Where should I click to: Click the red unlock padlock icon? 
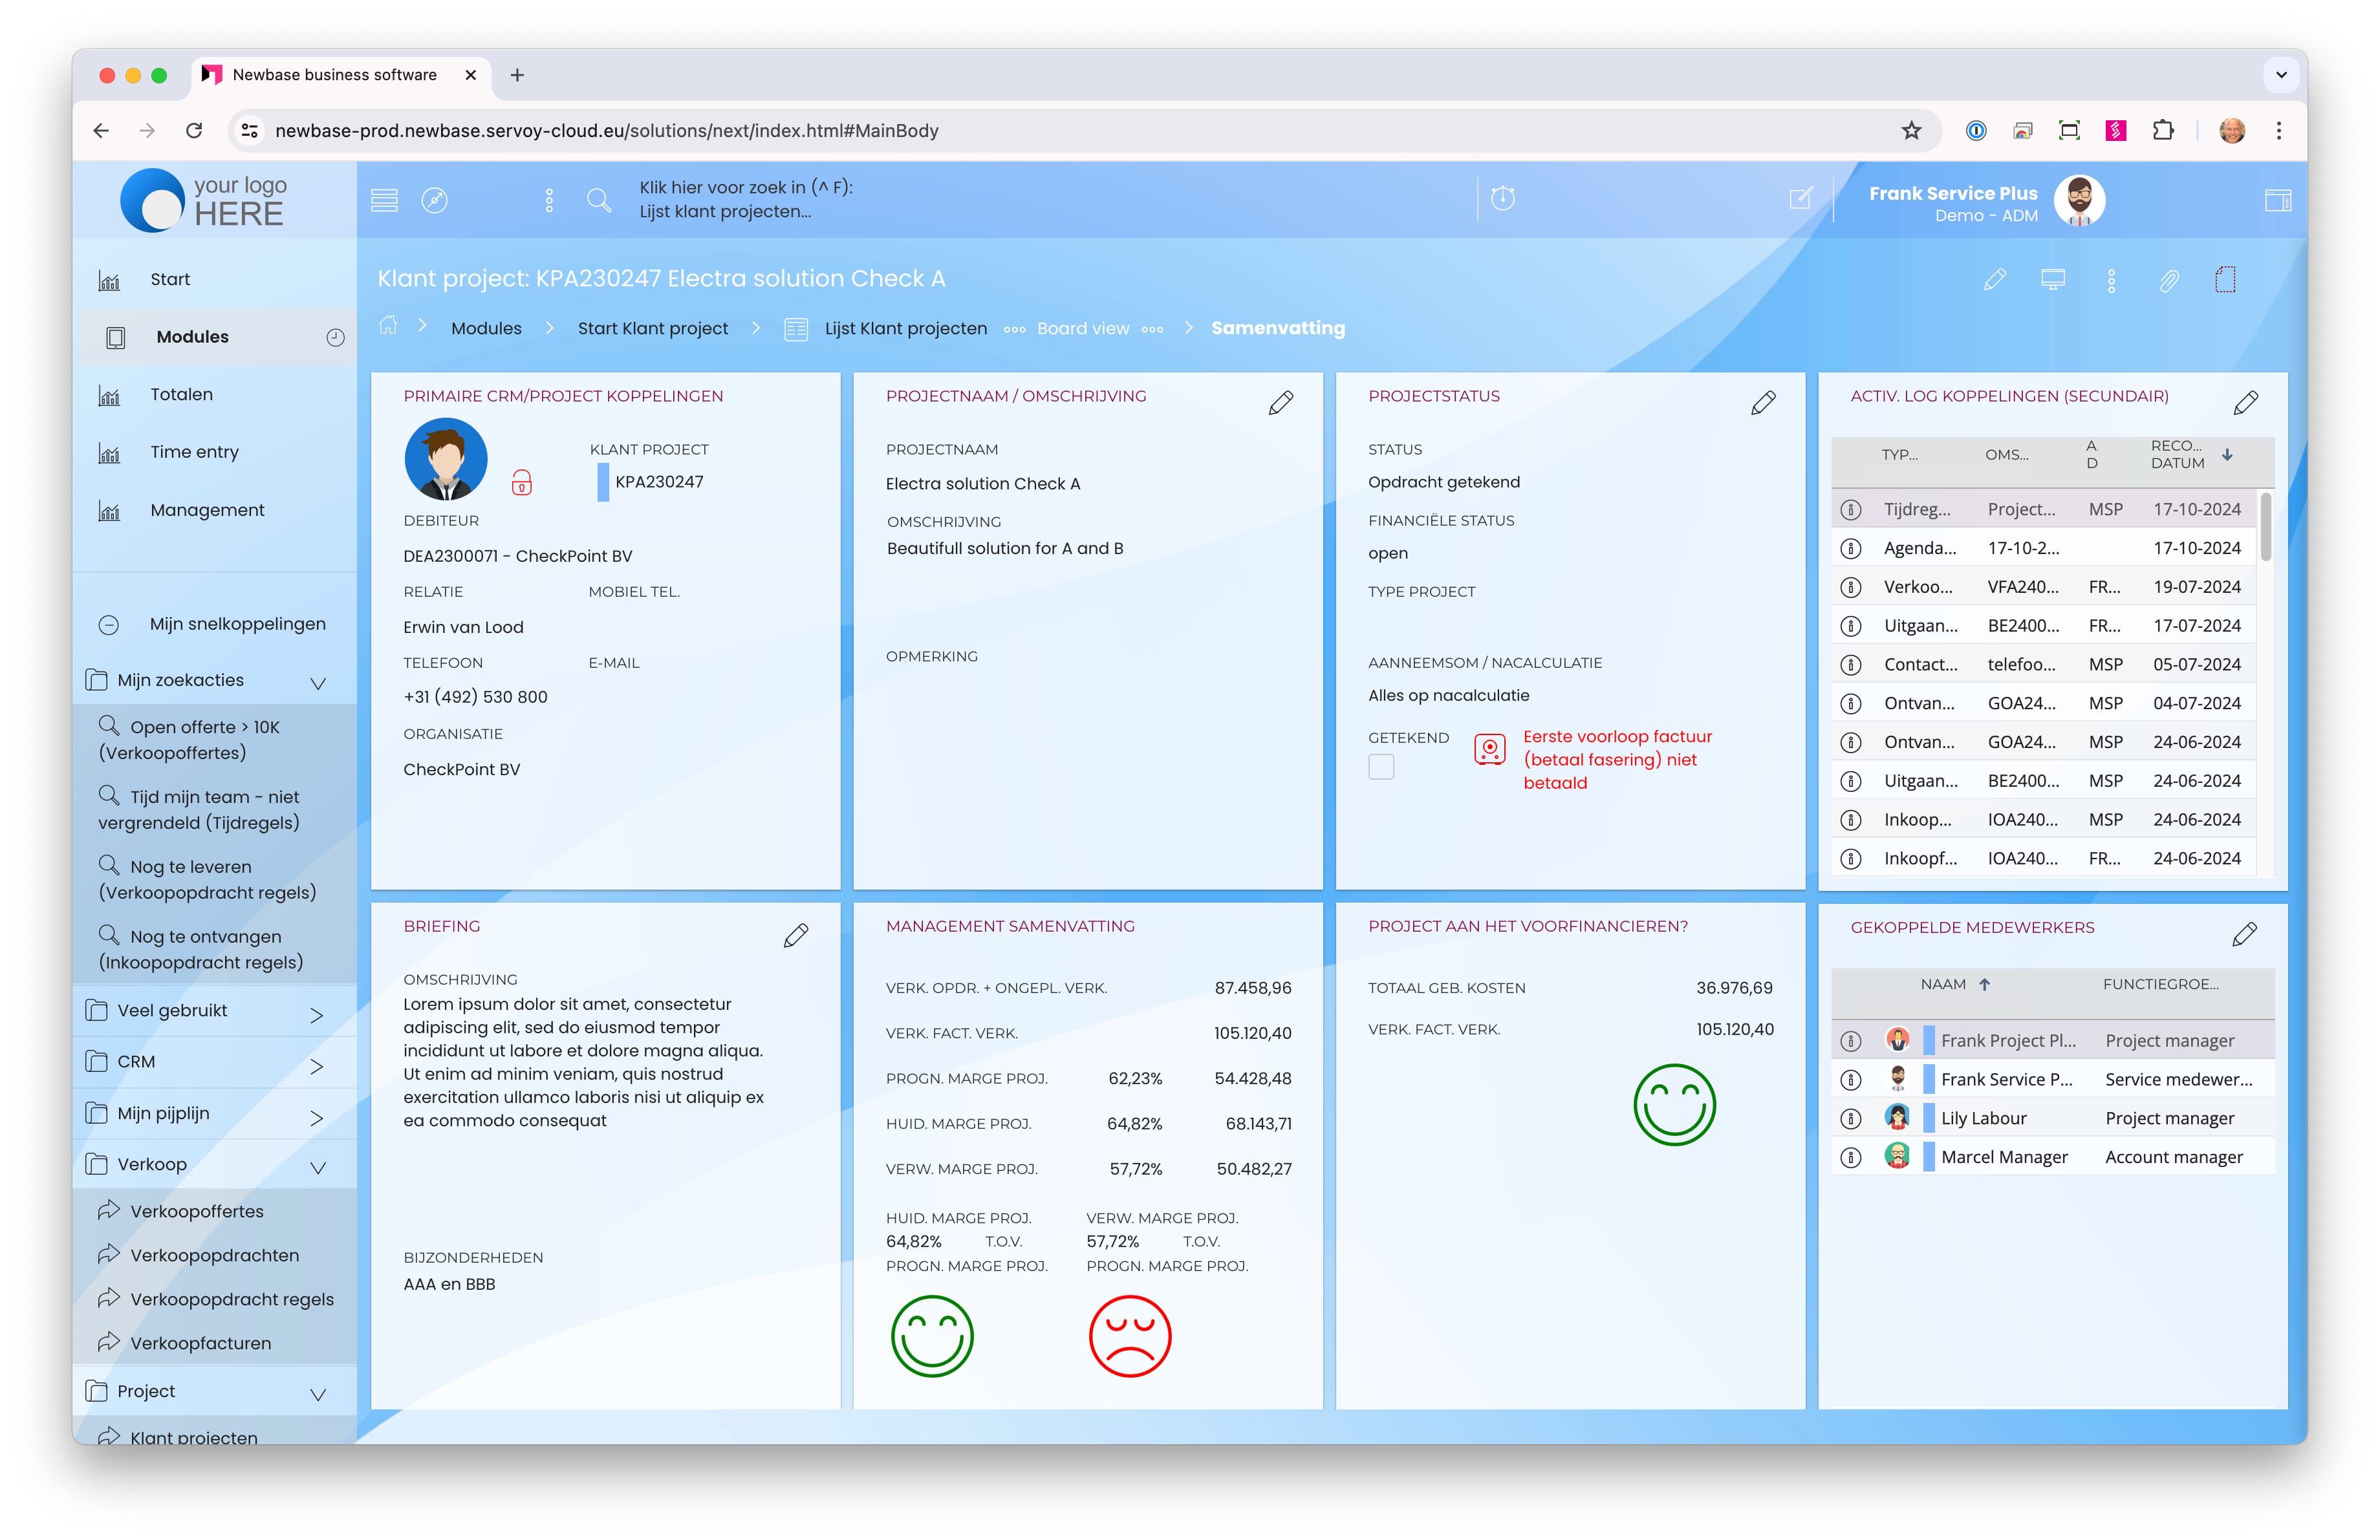[x=521, y=484]
